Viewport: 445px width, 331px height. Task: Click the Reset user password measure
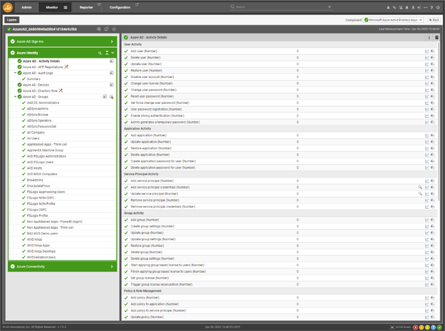pyautogui.click(x=152, y=96)
